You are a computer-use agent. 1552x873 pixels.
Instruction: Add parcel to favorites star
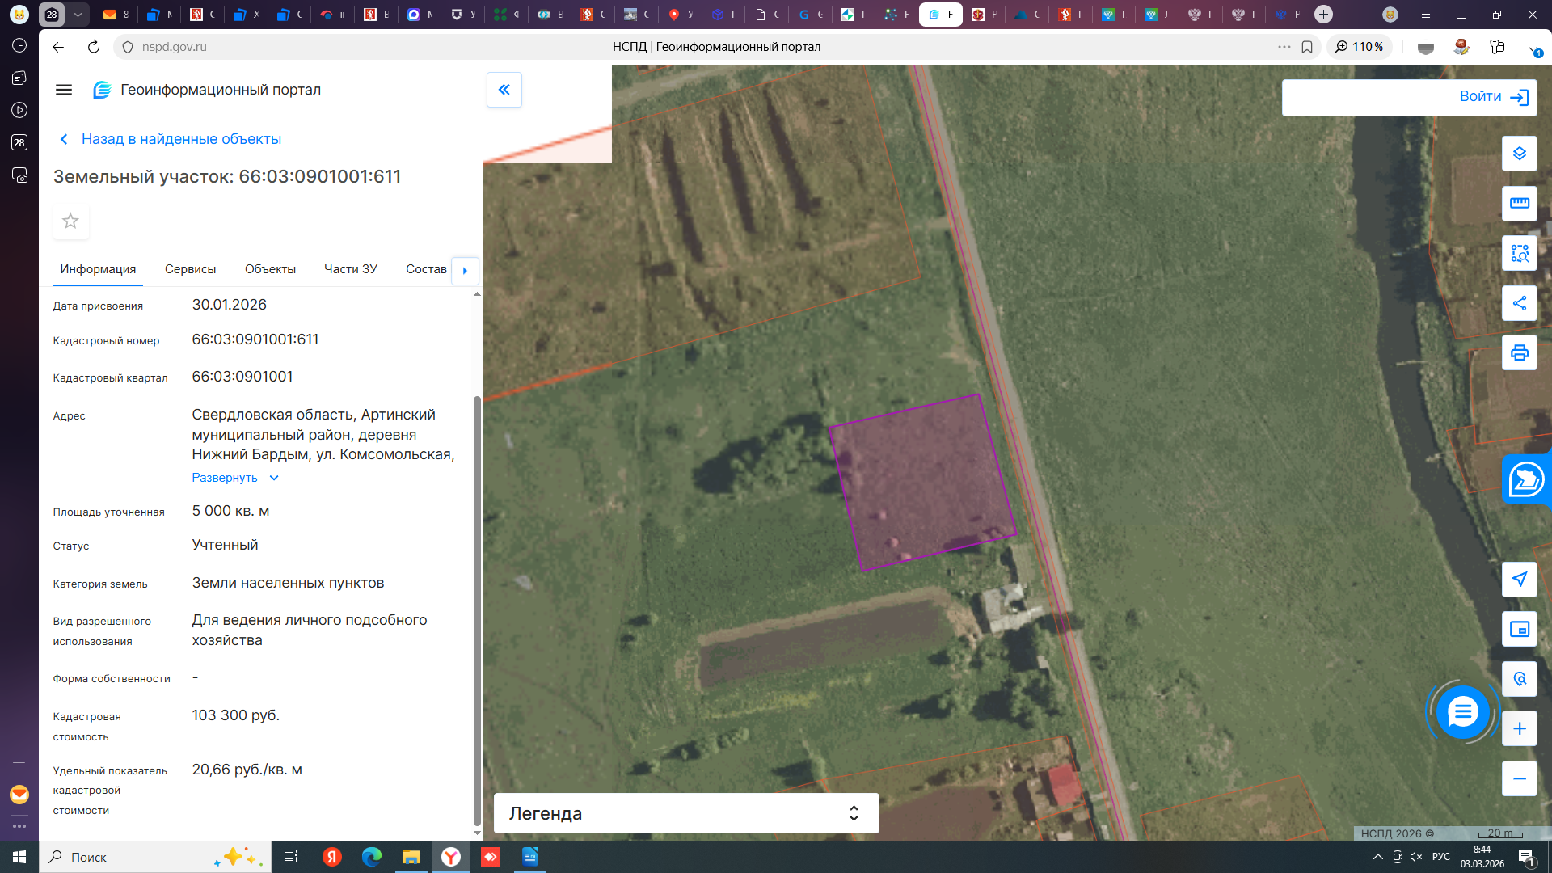coord(70,221)
